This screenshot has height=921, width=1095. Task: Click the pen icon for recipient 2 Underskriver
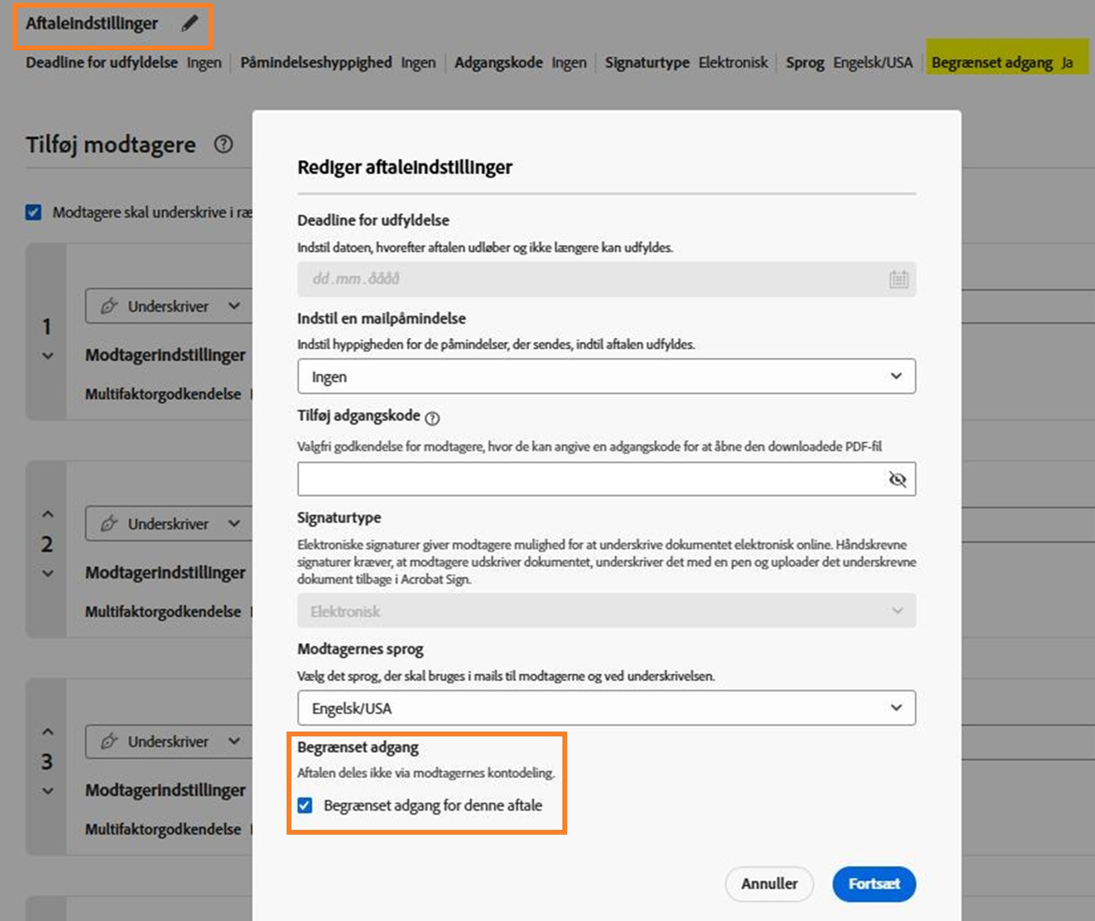[x=108, y=523]
